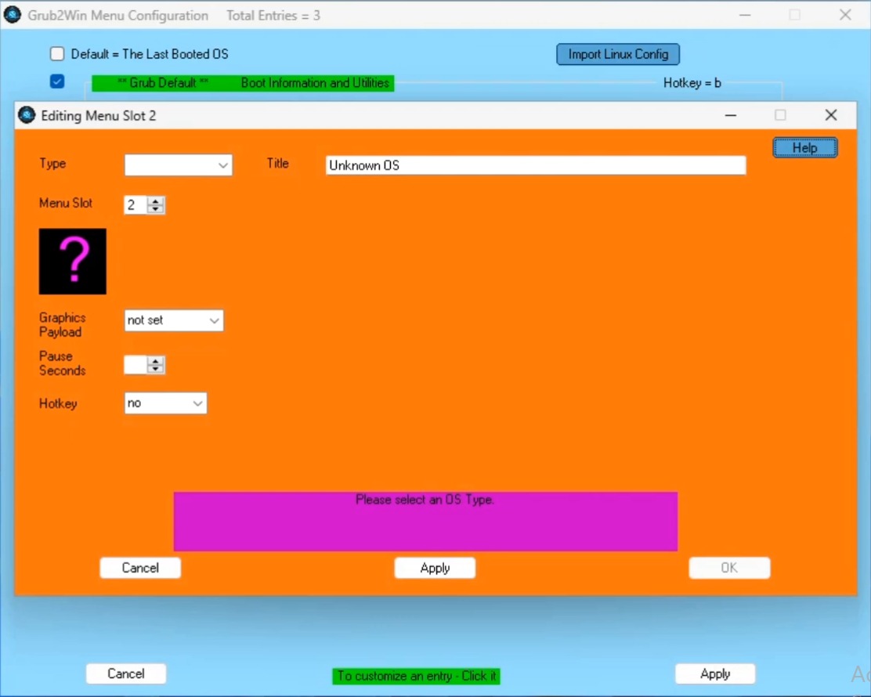871x697 pixels.
Task: Open the Type dropdown
Action: [179, 165]
